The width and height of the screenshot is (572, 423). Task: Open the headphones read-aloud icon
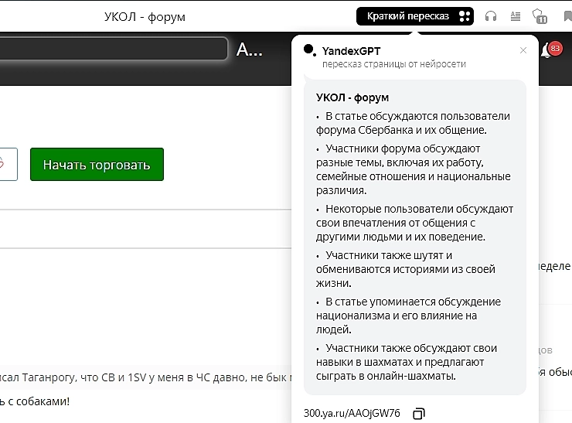[490, 16]
